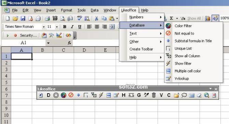Open the File menu
This screenshot has width=229, height=124.
15,10
